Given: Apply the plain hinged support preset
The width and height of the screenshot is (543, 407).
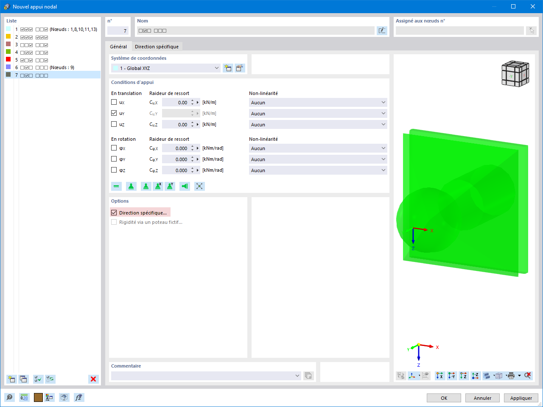Looking at the screenshot, I should point(146,186).
